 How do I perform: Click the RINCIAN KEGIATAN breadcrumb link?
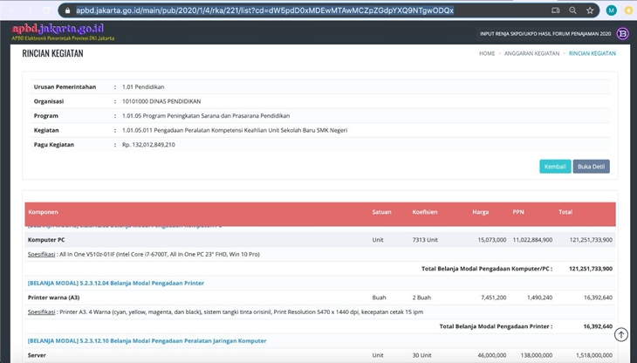pyautogui.click(x=592, y=53)
